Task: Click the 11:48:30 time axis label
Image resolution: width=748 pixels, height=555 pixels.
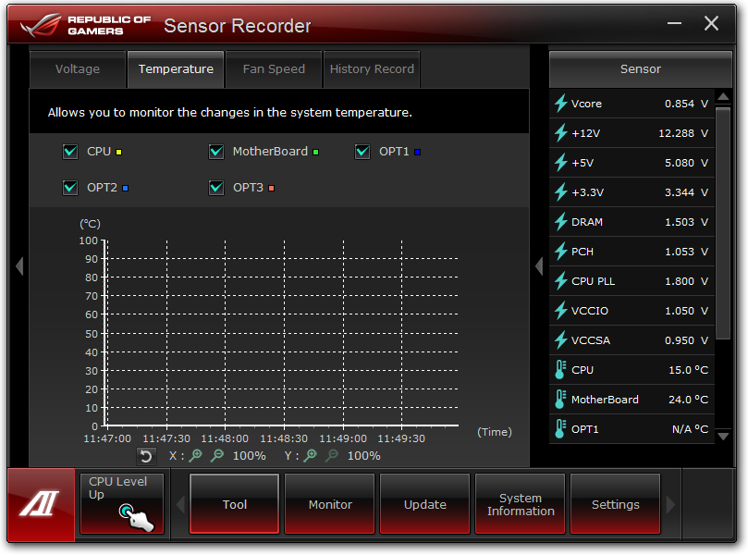Action: 284,438
